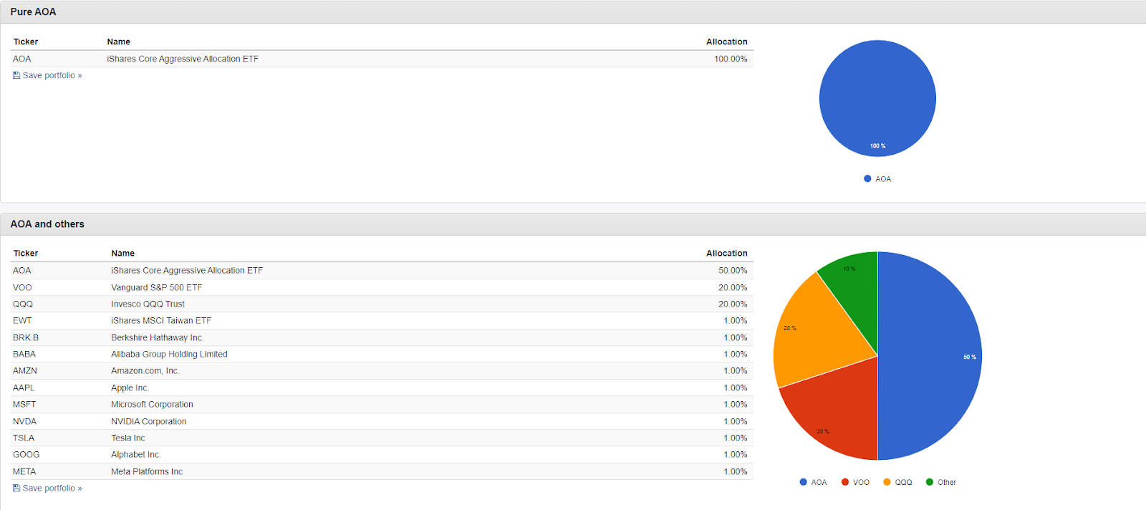Select the fund name in the Pure AOA table
The image size is (1146, 510).
(183, 59)
